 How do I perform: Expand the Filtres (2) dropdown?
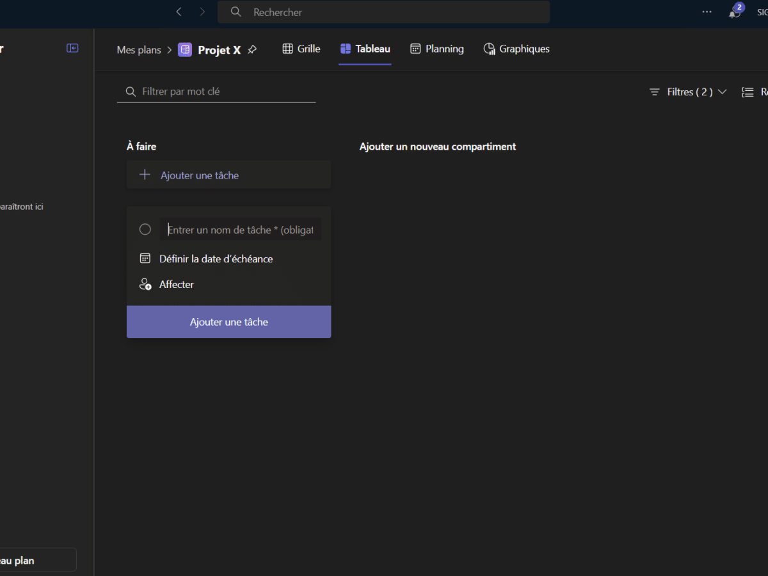689,92
